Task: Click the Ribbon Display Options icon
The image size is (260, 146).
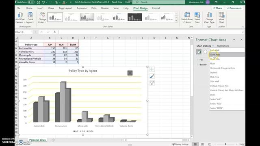Action: click(x=216, y=2)
